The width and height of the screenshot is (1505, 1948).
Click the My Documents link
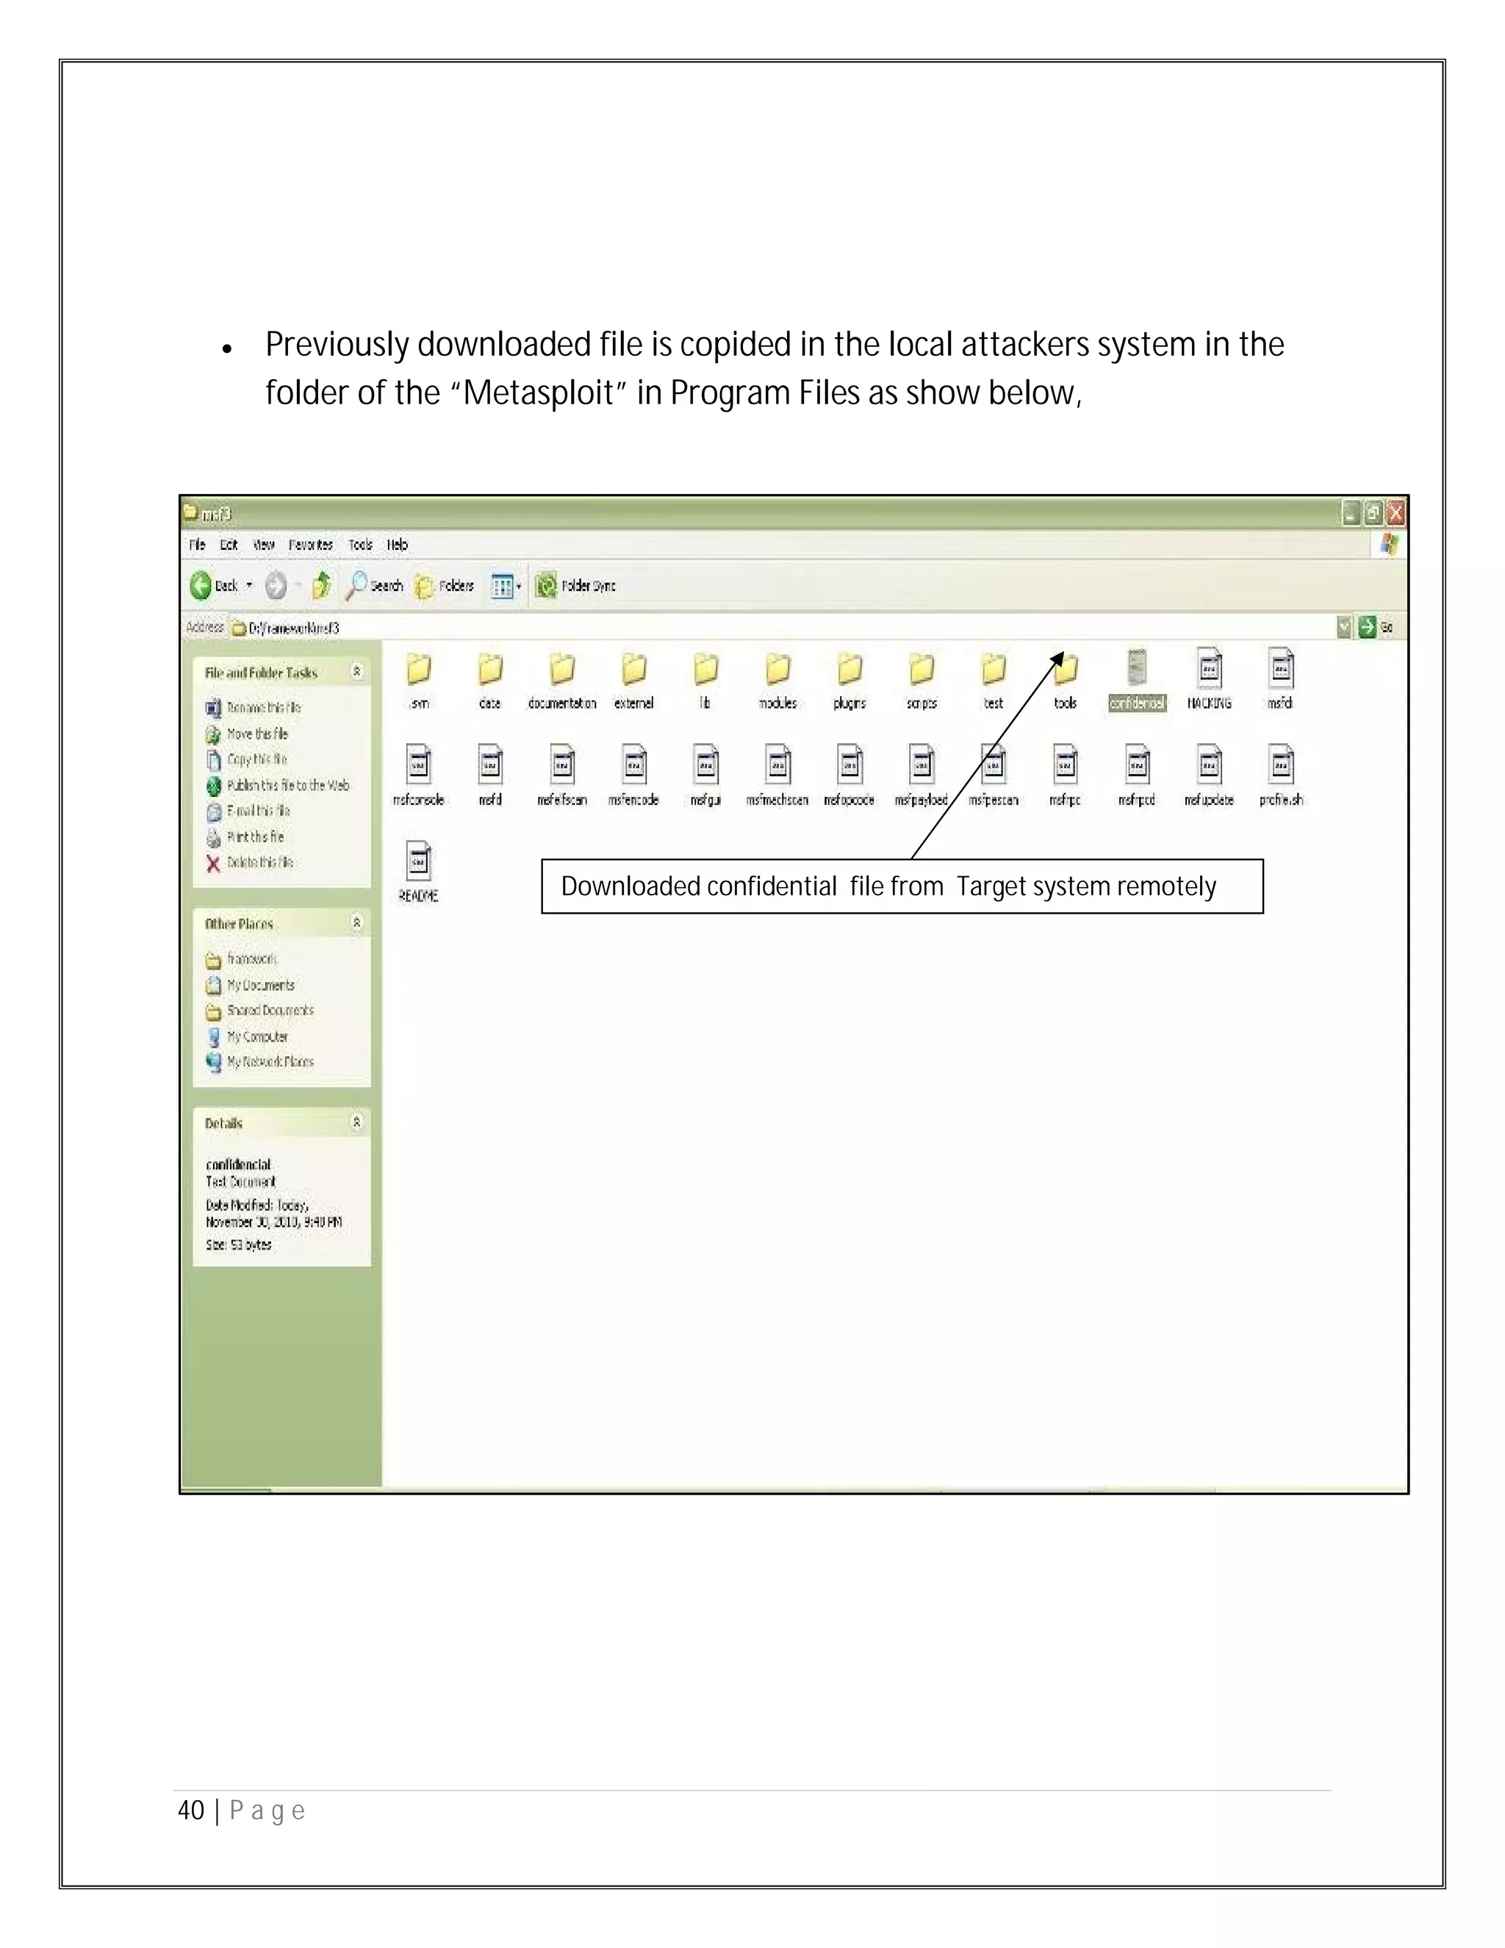[259, 985]
